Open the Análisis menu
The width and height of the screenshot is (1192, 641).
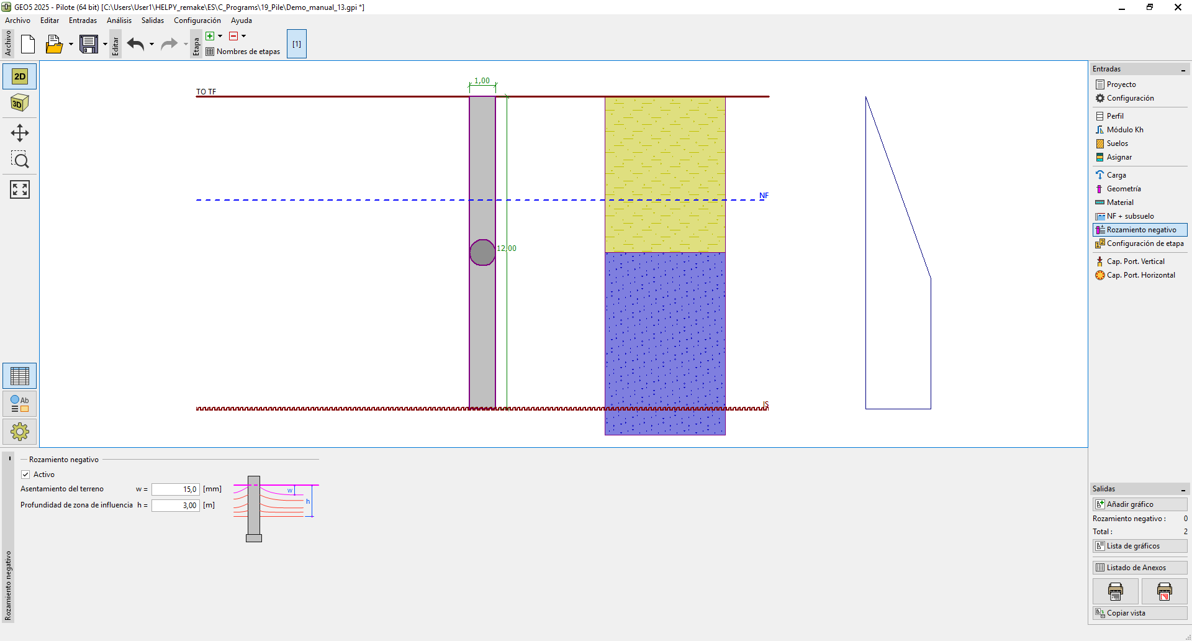pos(119,20)
